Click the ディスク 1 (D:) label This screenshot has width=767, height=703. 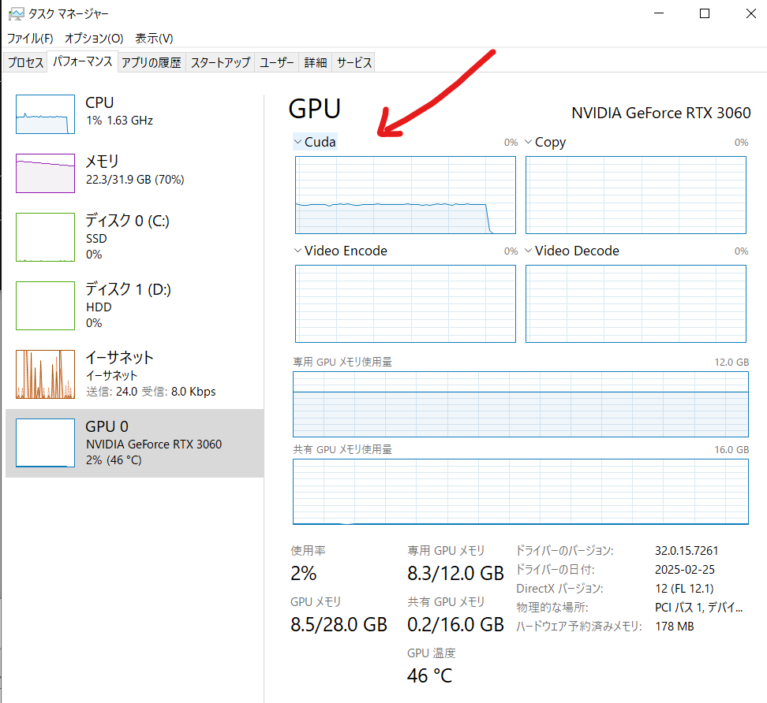(128, 289)
